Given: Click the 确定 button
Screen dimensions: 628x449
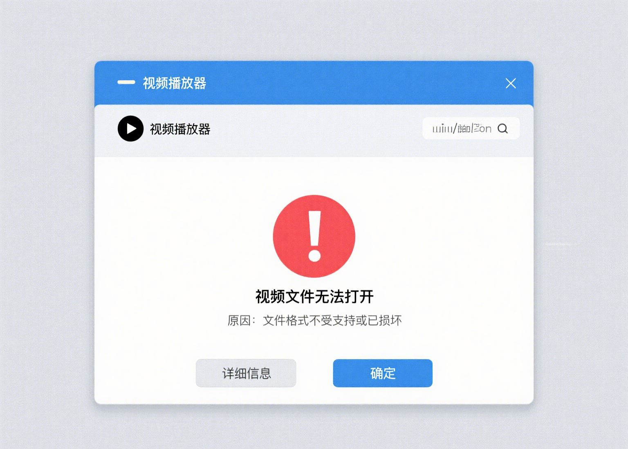Looking at the screenshot, I should tap(383, 373).
